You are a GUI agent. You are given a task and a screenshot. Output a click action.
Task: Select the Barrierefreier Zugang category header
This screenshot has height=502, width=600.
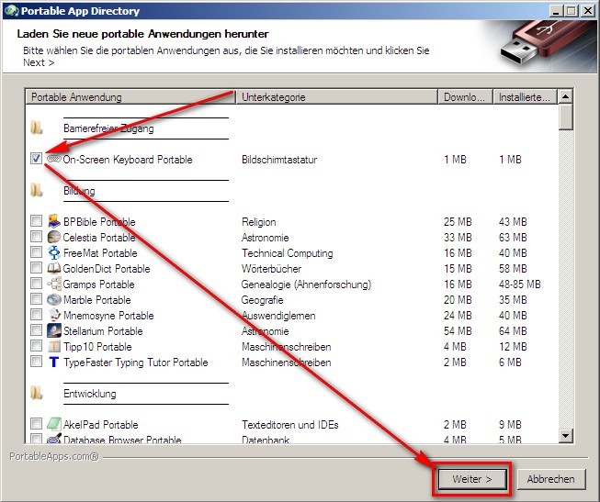[108, 128]
